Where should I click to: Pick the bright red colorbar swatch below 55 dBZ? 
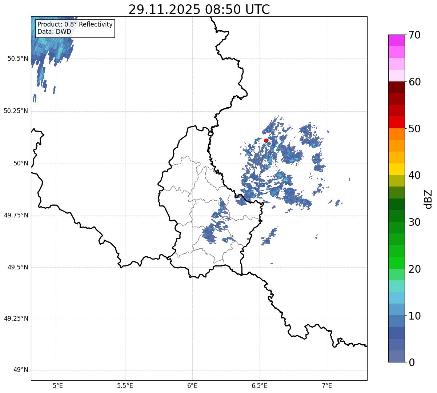pyautogui.click(x=396, y=122)
